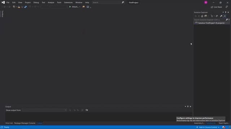Click Solution Explorer Home icon
This screenshot has height=129, width=231.
pyautogui.click(x=202, y=16)
